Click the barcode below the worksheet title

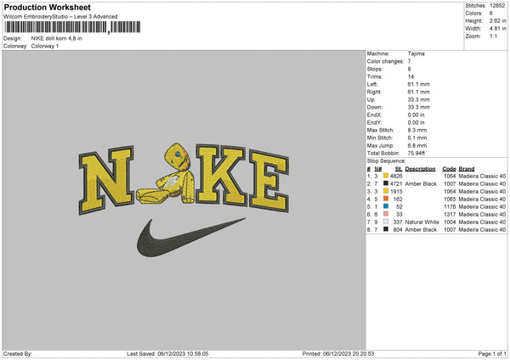(72, 27)
